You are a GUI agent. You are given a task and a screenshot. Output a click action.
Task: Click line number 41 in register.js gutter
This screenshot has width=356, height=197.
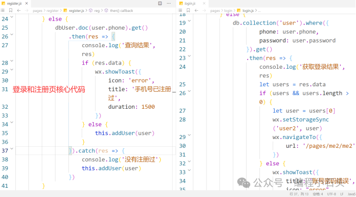pos(5,186)
